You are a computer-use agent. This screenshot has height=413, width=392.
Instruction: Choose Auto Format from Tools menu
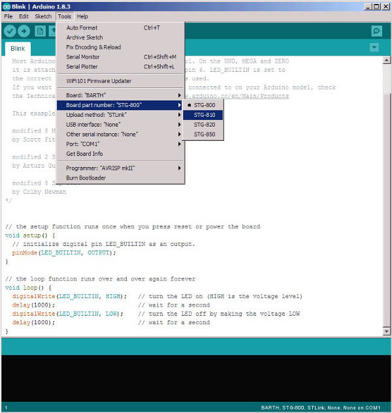pos(82,28)
